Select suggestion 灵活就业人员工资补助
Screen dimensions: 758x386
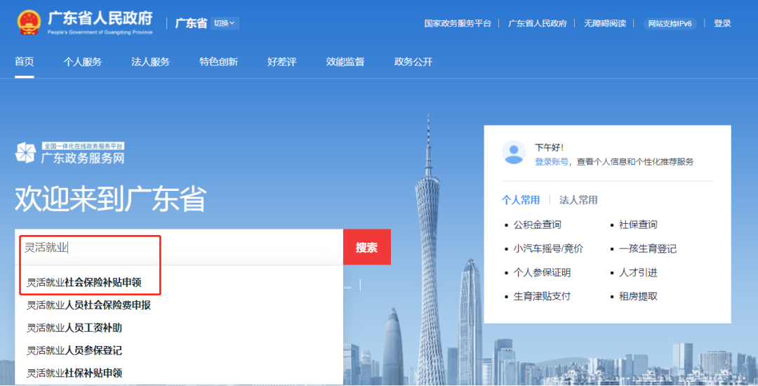point(74,328)
